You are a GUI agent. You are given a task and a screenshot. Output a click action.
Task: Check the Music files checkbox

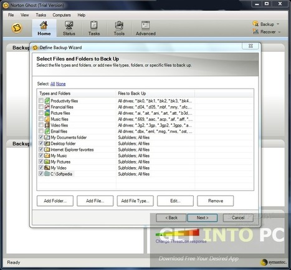[41, 119]
